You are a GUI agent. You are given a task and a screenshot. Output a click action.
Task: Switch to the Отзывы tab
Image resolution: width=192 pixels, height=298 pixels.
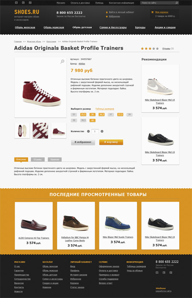click(x=38, y=160)
